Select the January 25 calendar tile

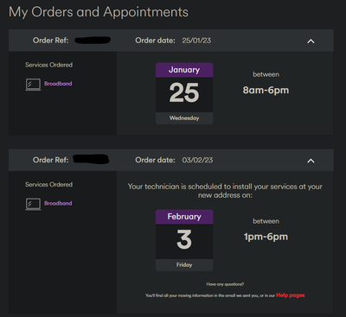point(184,93)
